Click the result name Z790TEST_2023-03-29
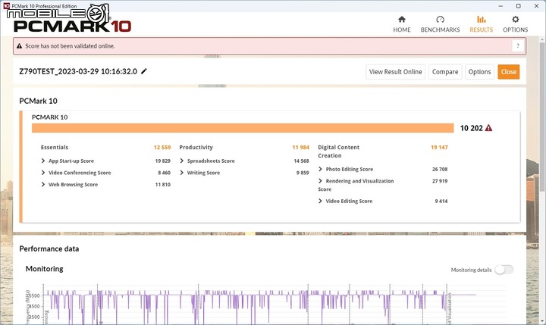This screenshot has width=546, height=325. 78,71
